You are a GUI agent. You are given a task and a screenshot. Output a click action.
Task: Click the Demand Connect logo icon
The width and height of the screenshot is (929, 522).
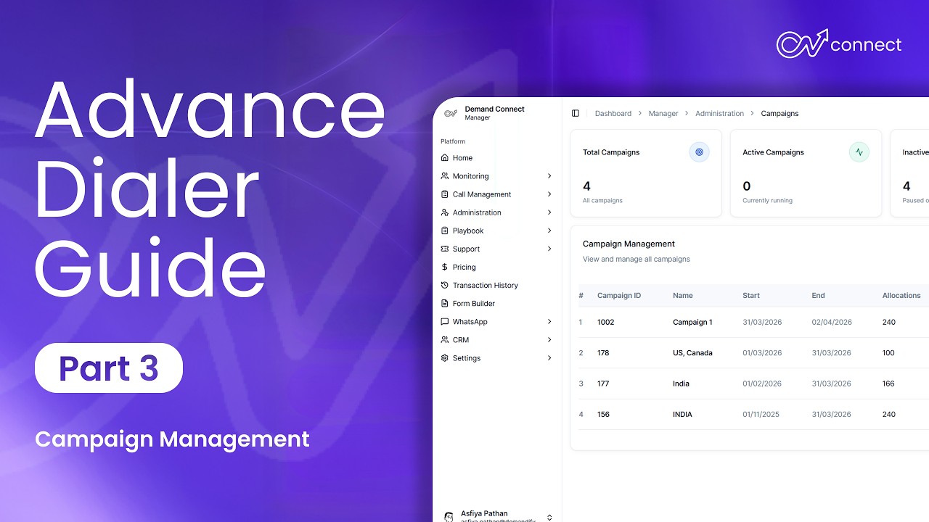click(x=451, y=113)
